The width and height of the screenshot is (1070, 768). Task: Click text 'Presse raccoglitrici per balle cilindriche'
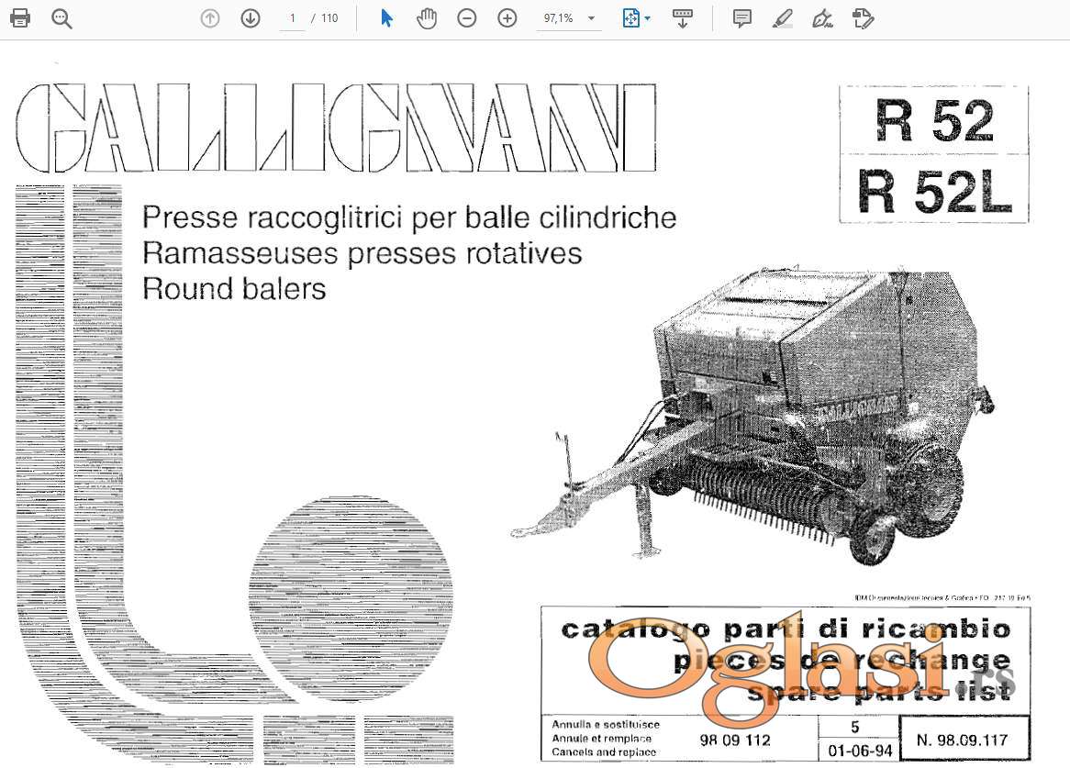(x=409, y=217)
